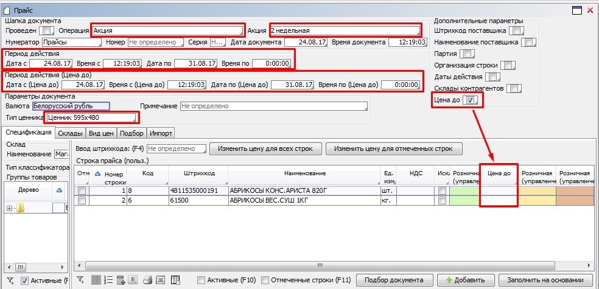The width and height of the screenshot is (599, 289).
Task: Click the numbered list icon in bottom toolbar
Action: [x=108, y=280]
